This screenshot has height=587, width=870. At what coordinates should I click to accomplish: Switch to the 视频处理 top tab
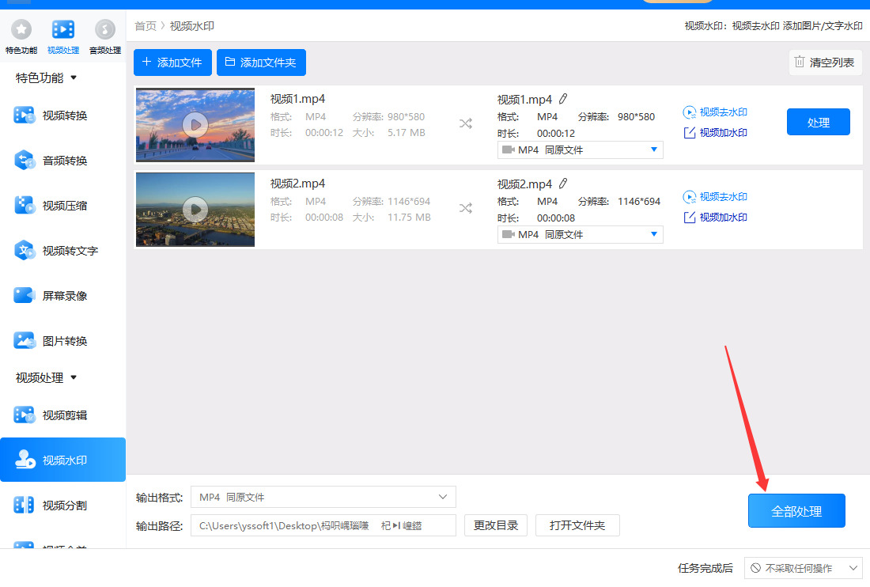tap(63, 37)
